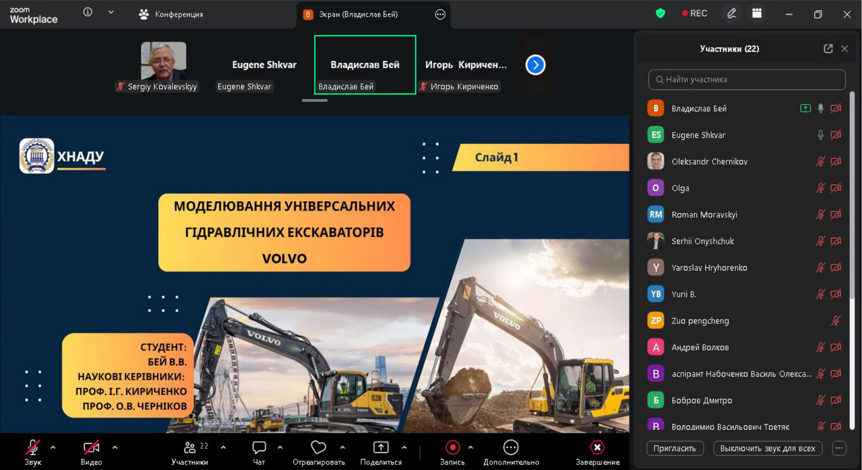Click the Invite button
This screenshot has width=862, height=470.
click(675, 448)
